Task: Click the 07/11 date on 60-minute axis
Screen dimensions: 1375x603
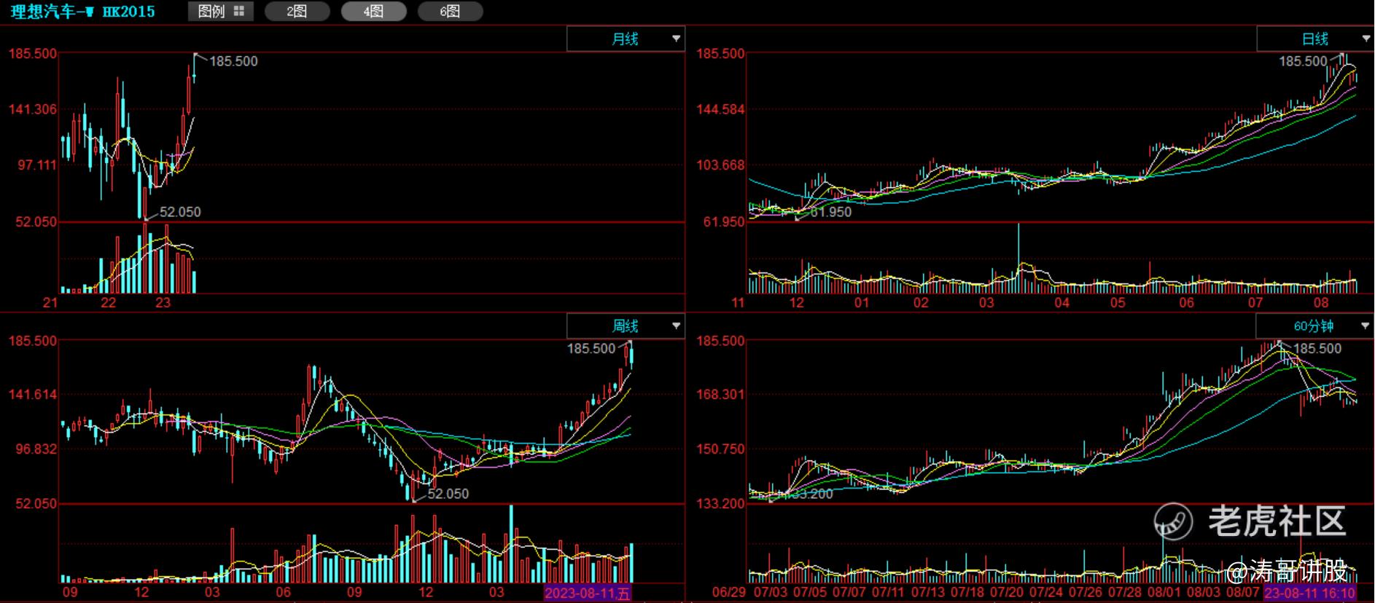Action: (889, 592)
